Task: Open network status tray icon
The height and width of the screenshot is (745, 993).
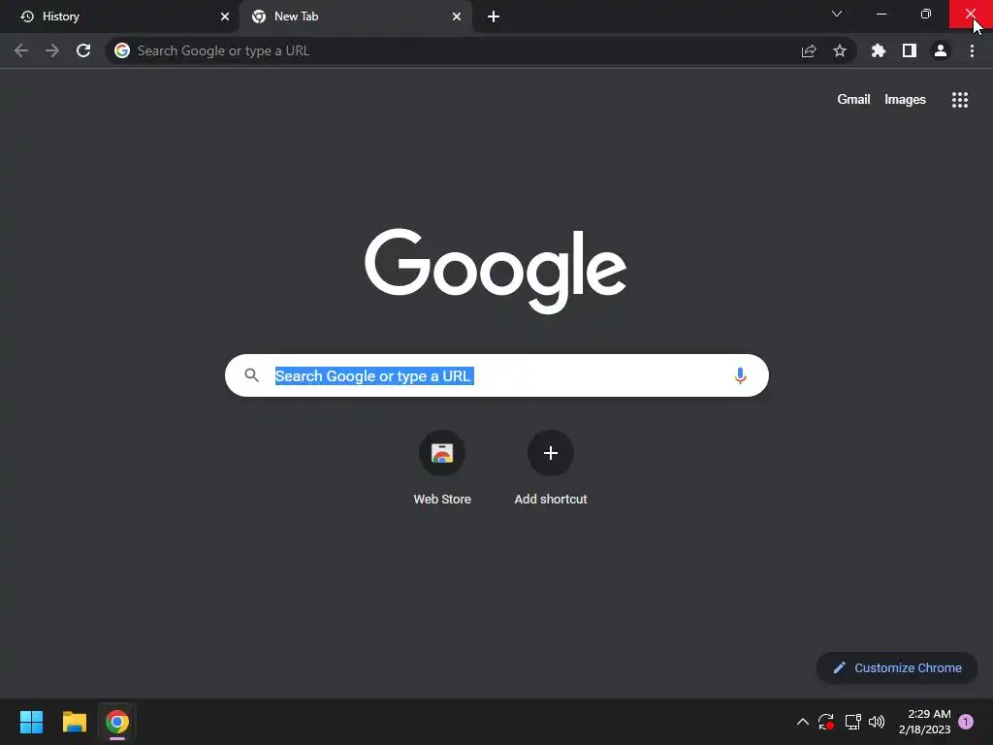Action: pyautogui.click(x=853, y=722)
